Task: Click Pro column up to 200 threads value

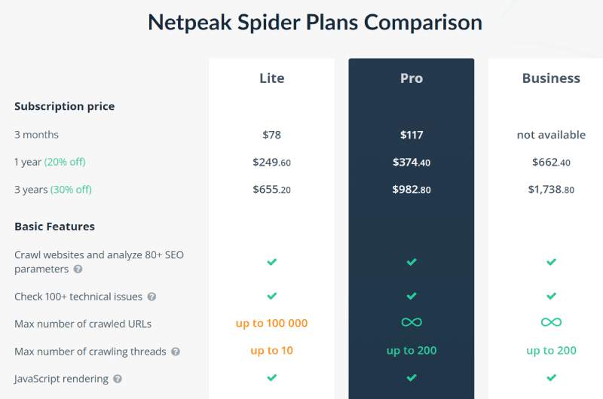Action: [x=412, y=351]
